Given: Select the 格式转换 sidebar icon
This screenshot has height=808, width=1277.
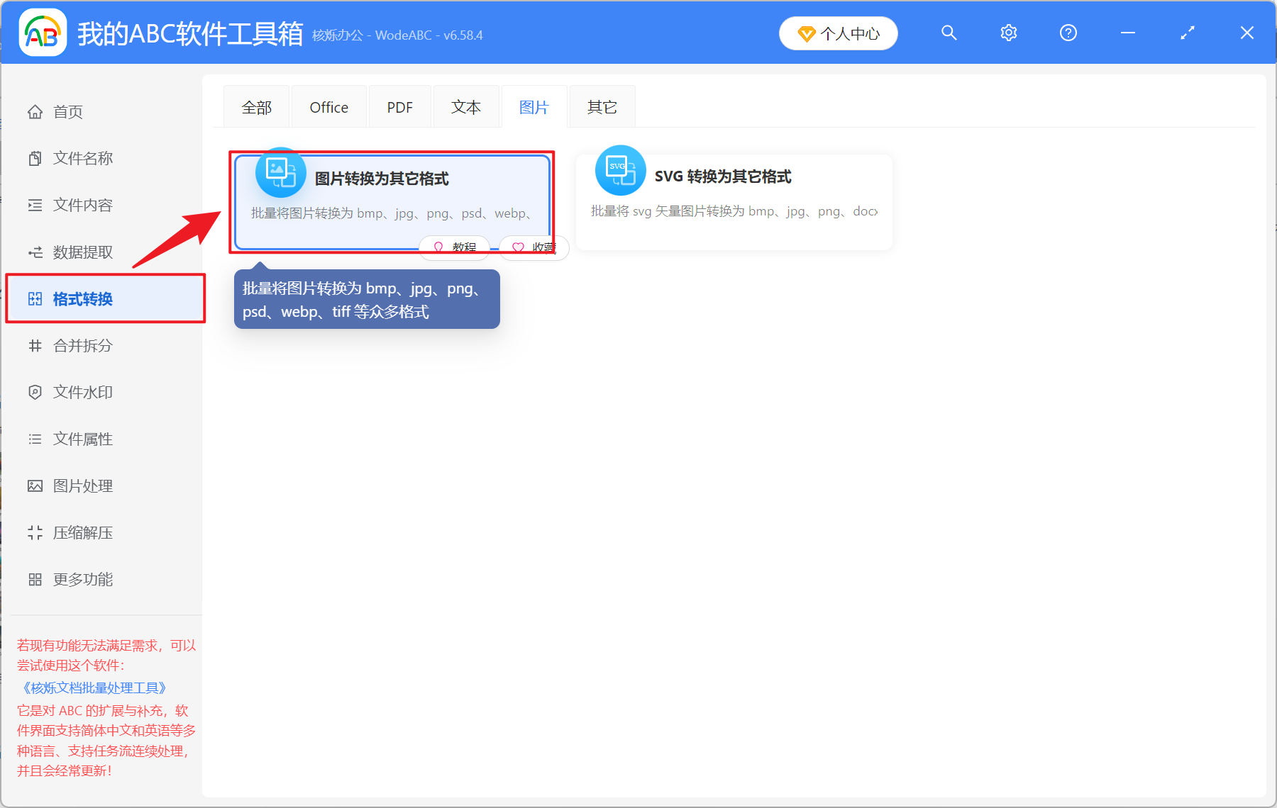Looking at the screenshot, I should [x=35, y=298].
